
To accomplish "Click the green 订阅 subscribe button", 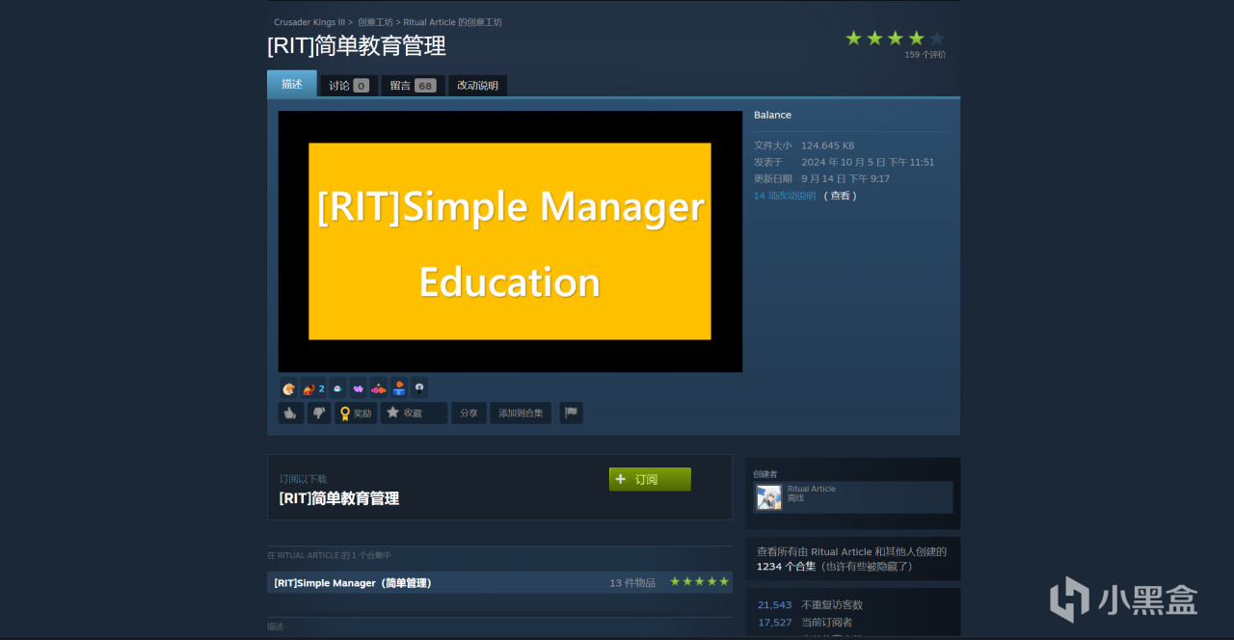I will tap(650, 479).
